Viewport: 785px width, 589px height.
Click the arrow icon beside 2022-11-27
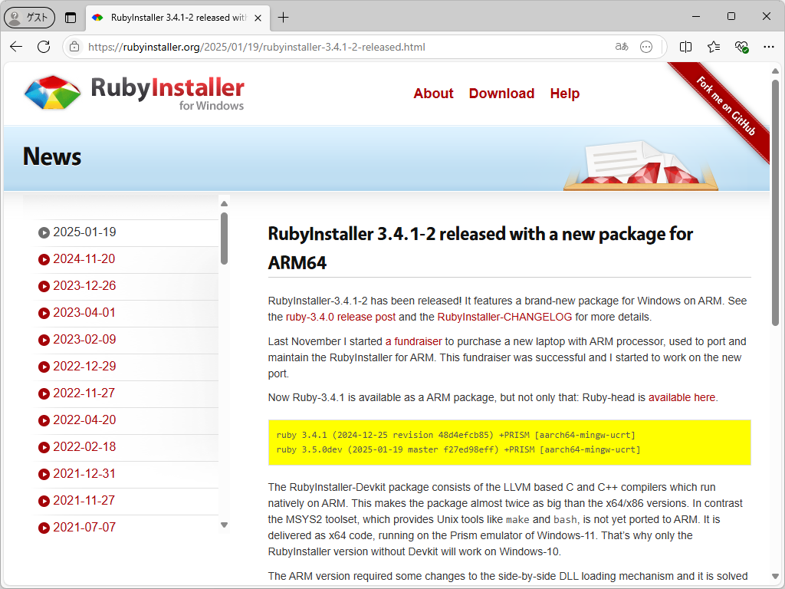(44, 393)
